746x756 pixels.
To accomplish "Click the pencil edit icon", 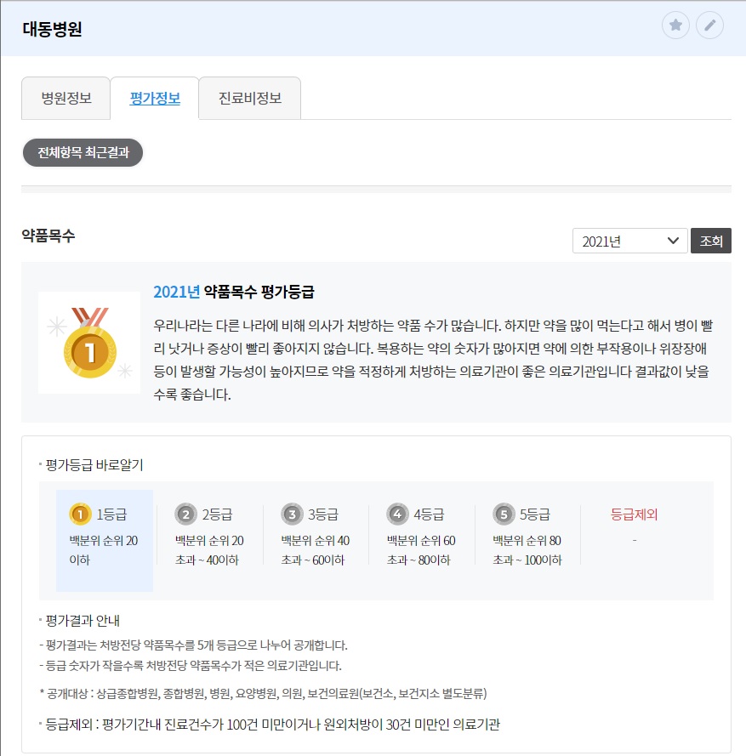I will (x=709, y=26).
